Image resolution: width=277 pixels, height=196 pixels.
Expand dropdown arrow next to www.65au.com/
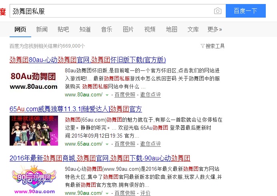(x=107, y=144)
